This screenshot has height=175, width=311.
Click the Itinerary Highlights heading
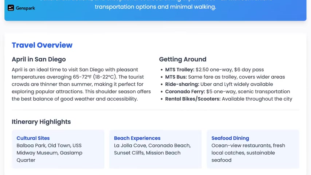[x=41, y=122]
